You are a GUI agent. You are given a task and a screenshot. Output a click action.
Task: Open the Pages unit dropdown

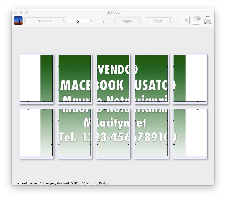click(x=128, y=21)
